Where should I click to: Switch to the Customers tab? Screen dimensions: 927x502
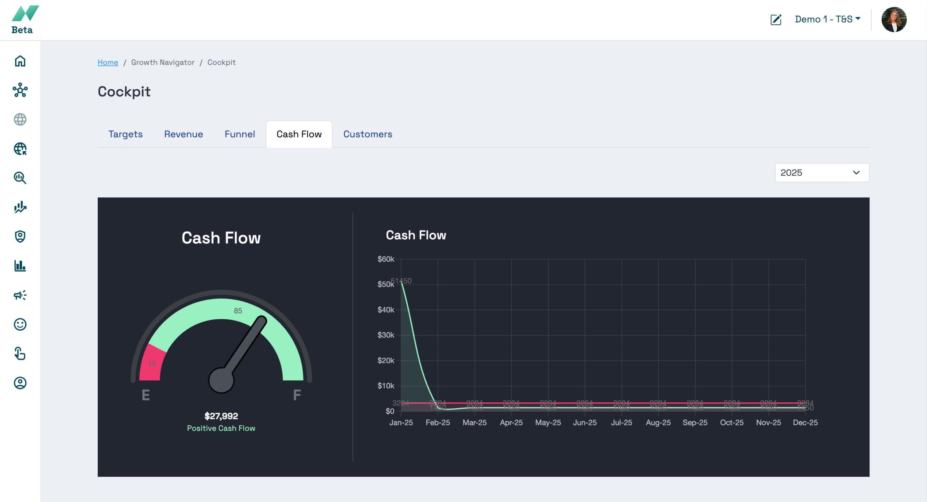pyautogui.click(x=368, y=134)
